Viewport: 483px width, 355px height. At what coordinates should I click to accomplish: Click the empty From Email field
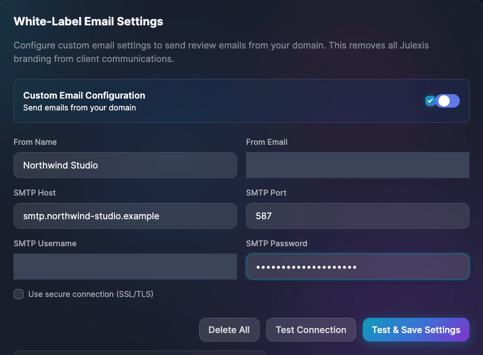[358, 165]
